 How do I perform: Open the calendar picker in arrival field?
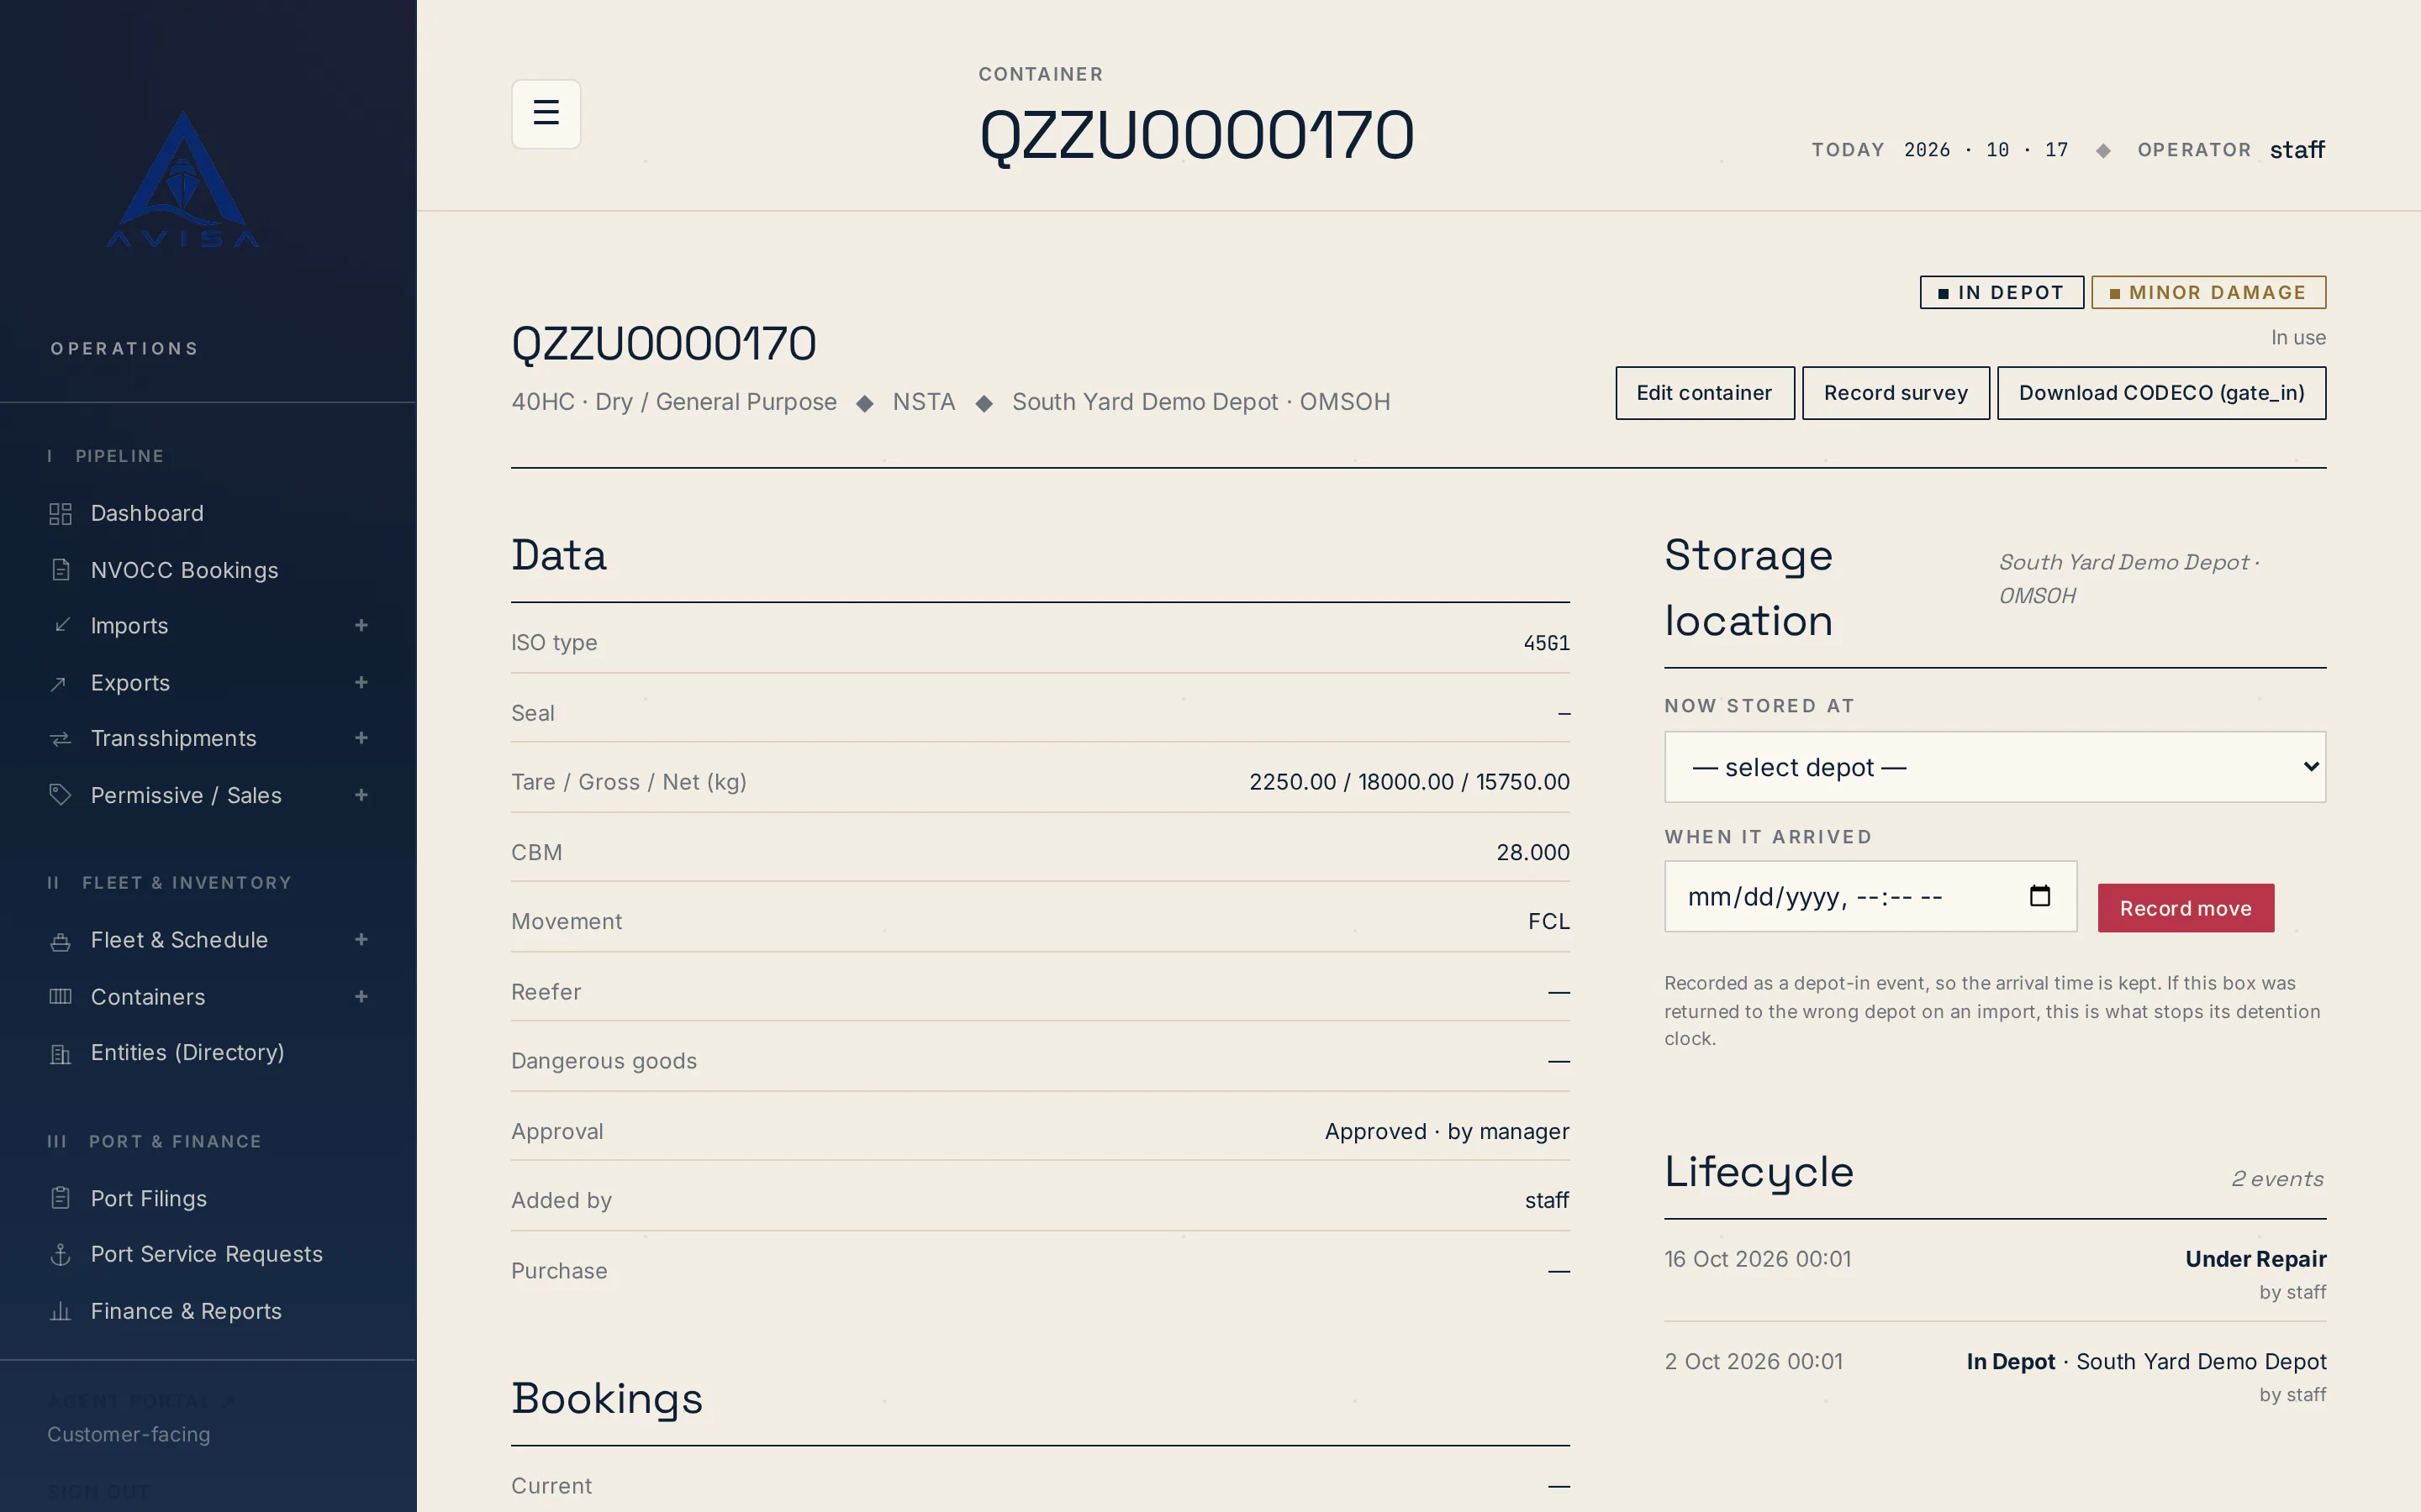(x=2040, y=896)
